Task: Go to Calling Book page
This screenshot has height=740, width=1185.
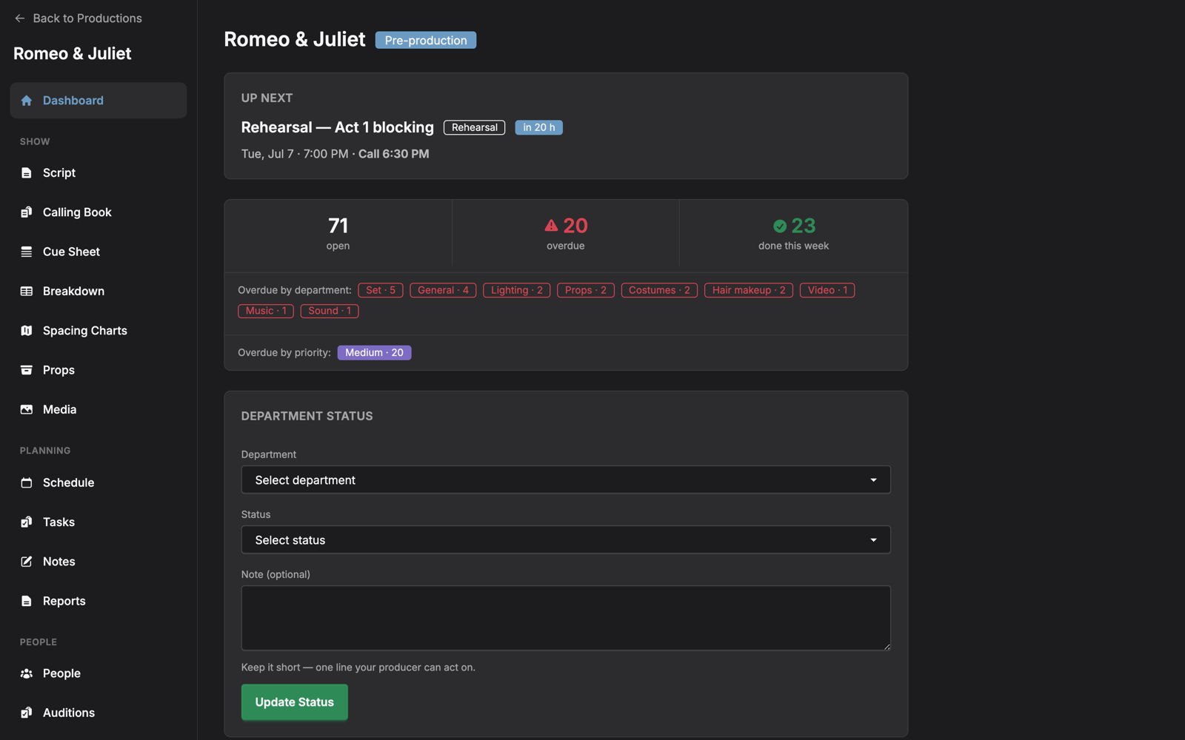Action: (99, 212)
